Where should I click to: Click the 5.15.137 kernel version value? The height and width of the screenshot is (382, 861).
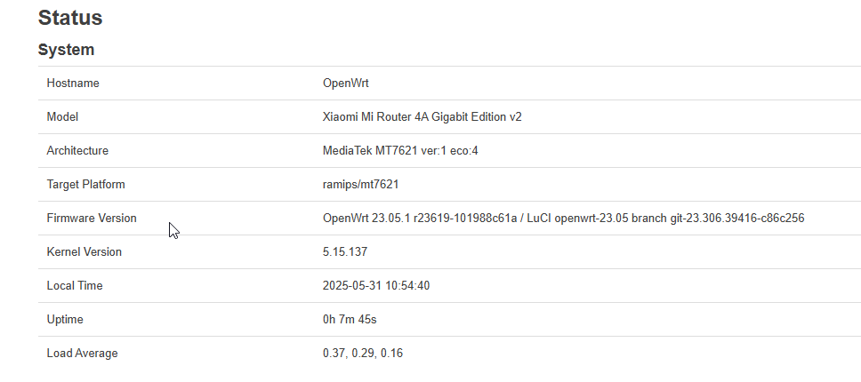pyautogui.click(x=345, y=252)
